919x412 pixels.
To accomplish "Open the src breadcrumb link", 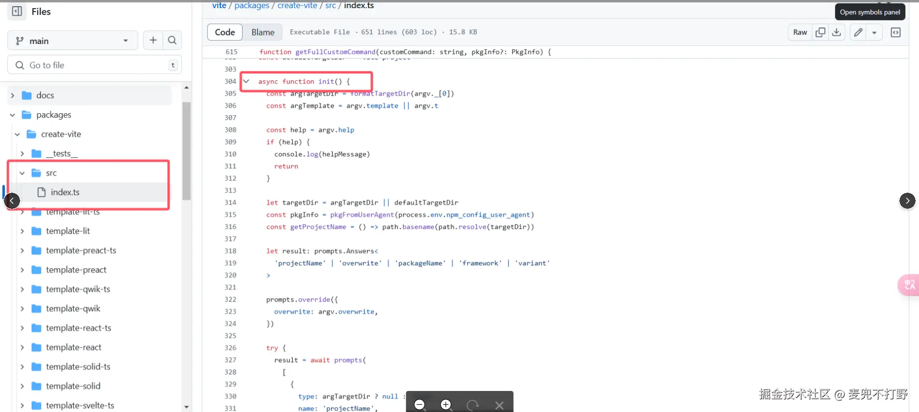I will 330,5.
